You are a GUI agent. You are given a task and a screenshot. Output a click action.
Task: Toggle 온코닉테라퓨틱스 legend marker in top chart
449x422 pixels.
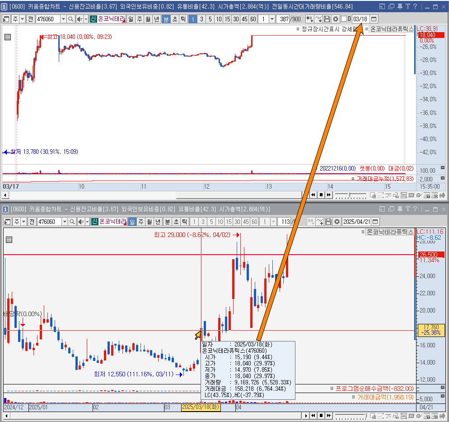(367, 29)
